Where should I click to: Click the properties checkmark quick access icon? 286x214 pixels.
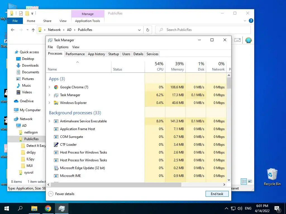[x=21, y=13]
